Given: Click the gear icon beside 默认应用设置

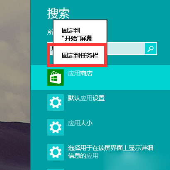Looking at the screenshot, I should (56, 102).
